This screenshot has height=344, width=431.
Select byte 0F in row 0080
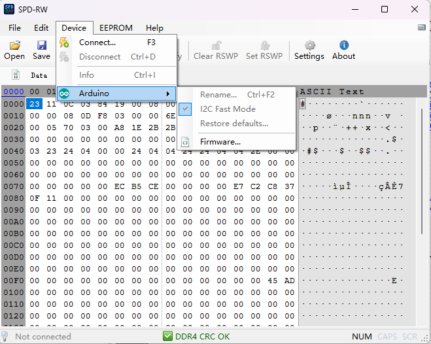click(x=35, y=198)
